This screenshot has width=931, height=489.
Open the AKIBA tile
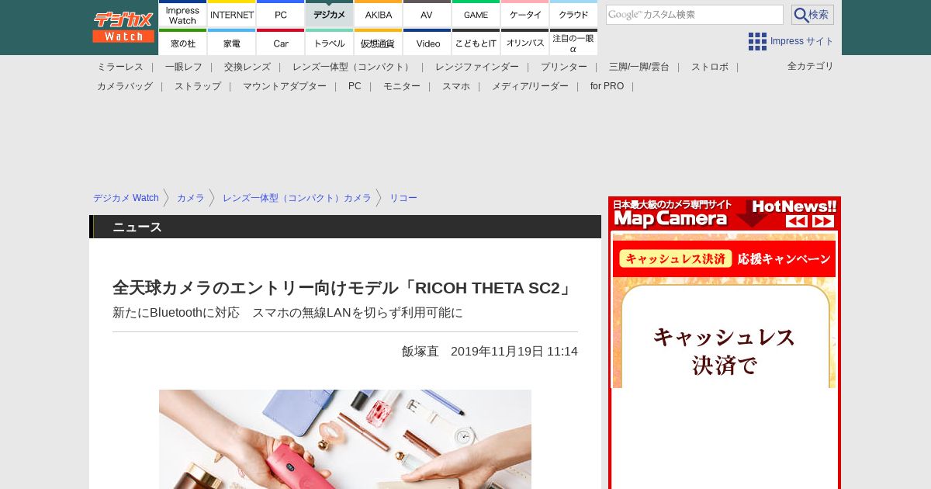(379, 14)
